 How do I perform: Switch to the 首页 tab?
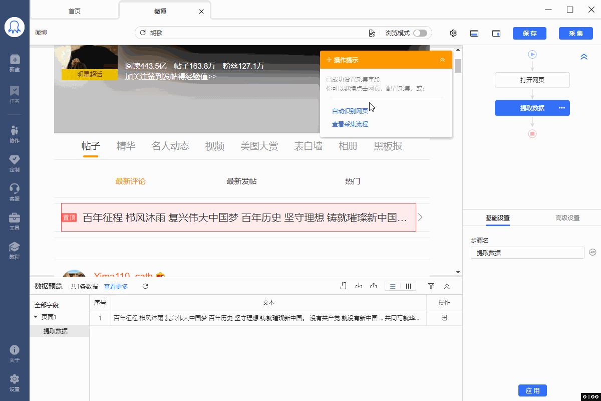coord(75,11)
